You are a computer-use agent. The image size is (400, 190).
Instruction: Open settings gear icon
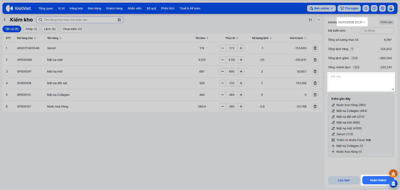click(382, 8)
